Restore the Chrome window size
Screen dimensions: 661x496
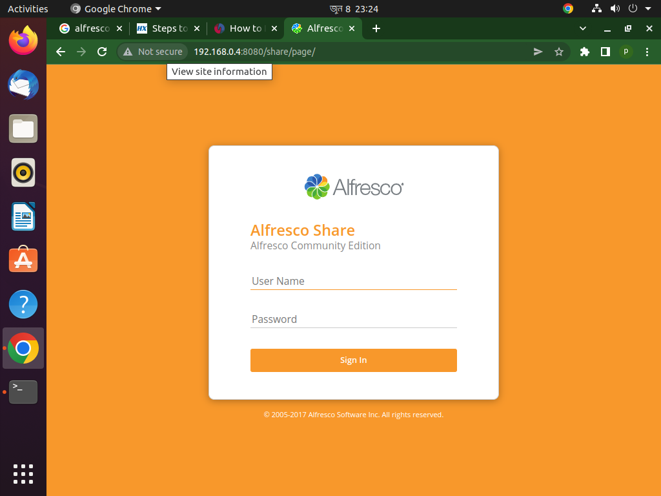(628, 28)
